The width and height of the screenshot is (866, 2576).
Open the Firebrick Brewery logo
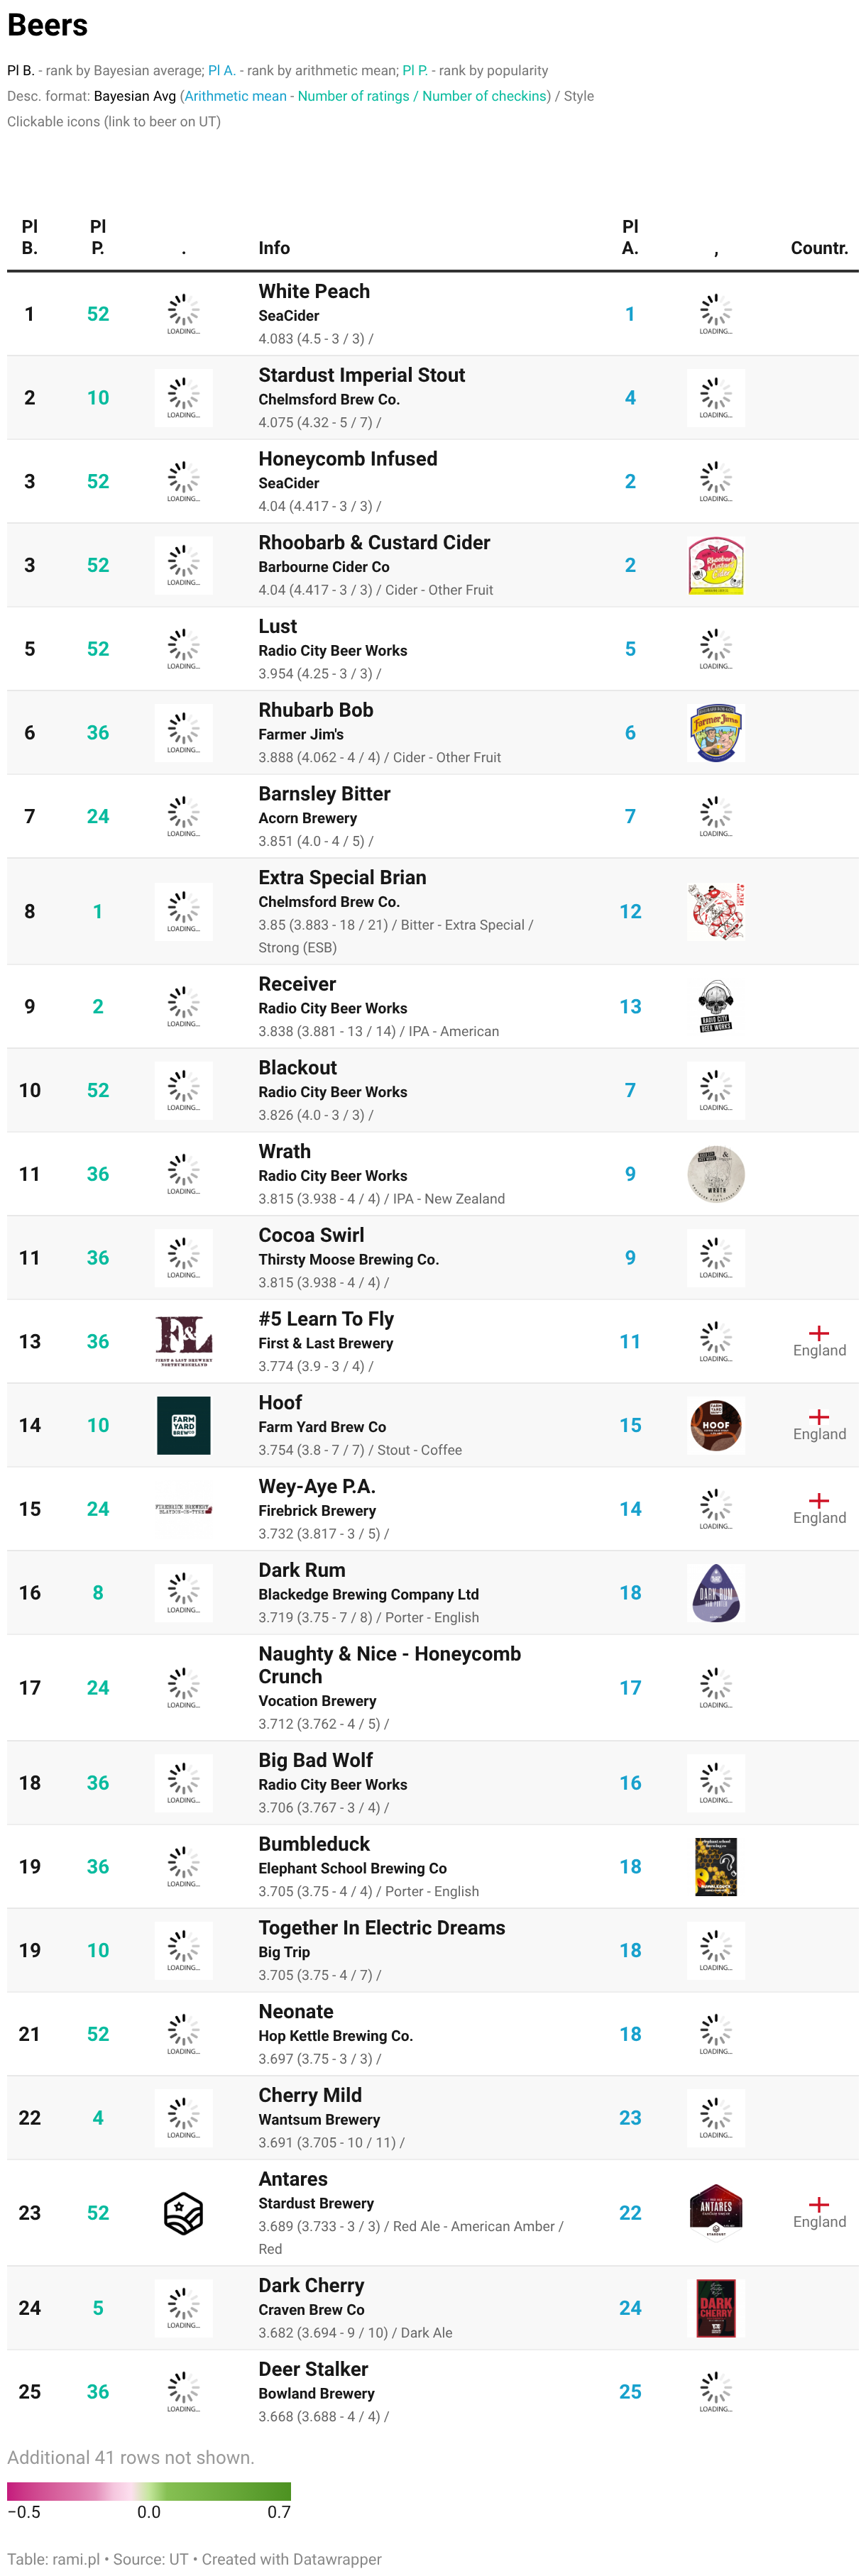[x=183, y=1509]
